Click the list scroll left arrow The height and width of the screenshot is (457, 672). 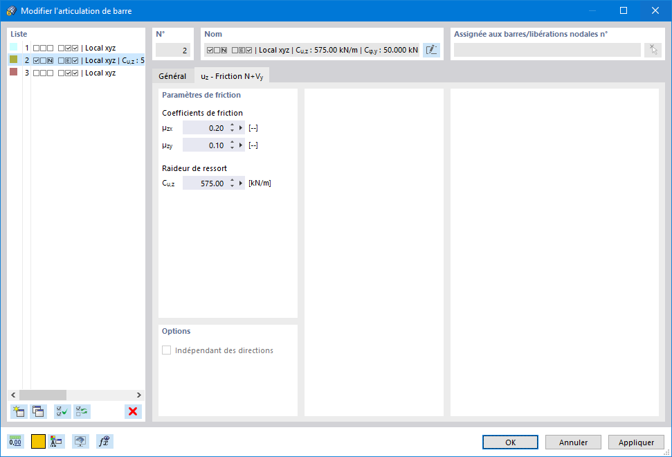13,395
